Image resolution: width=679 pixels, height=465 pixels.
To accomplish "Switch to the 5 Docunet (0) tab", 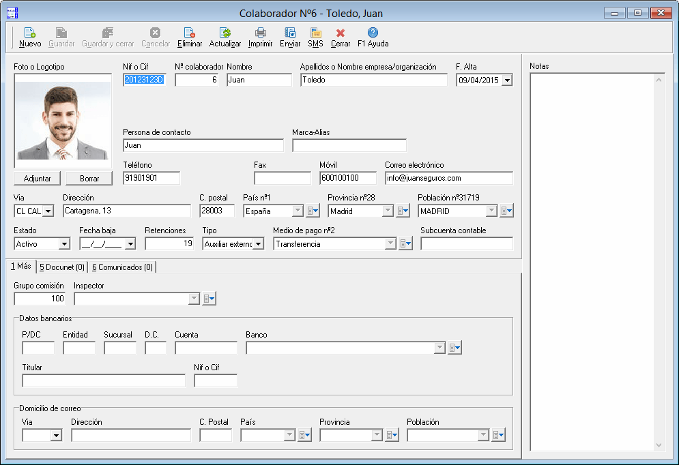I will click(x=62, y=267).
